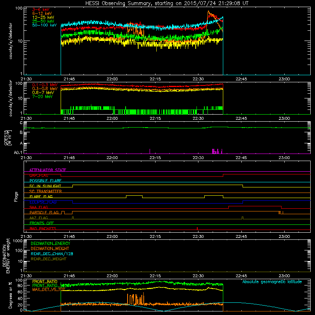Viewport: 315px width, 315px height.
Task: Click counts/s/detector axis title of top panel
Action: click(11, 41)
